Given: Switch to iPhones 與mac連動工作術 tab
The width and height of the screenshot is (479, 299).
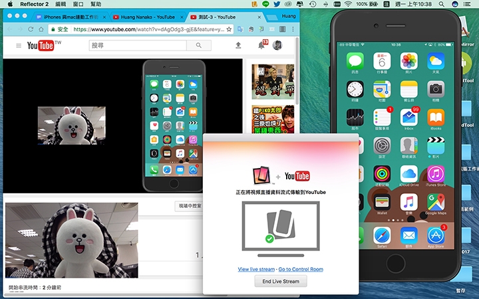Looking at the screenshot, I should tap(71, 17).
